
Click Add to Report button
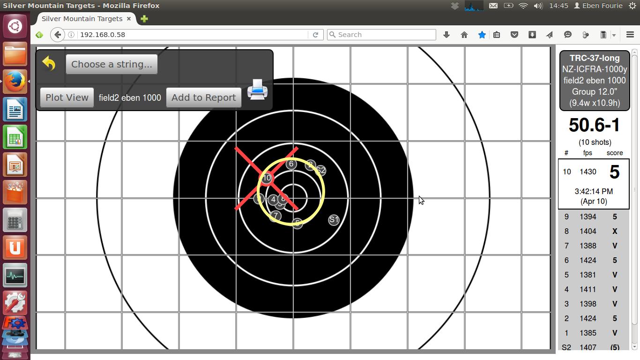[204, 97]
